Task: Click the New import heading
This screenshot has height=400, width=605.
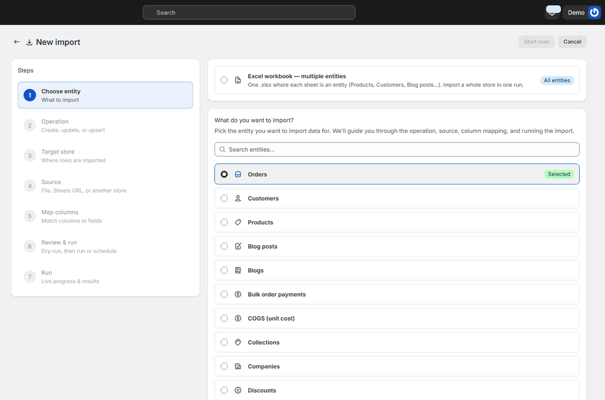Action: (58, 42)
